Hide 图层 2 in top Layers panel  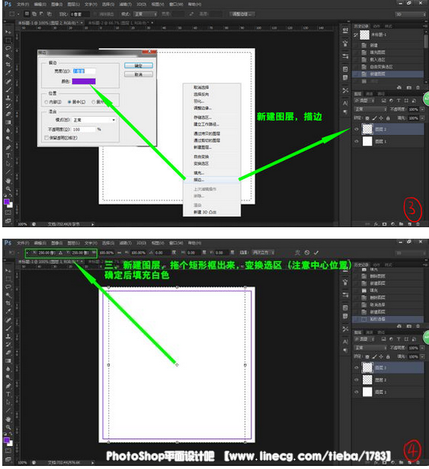357,129
